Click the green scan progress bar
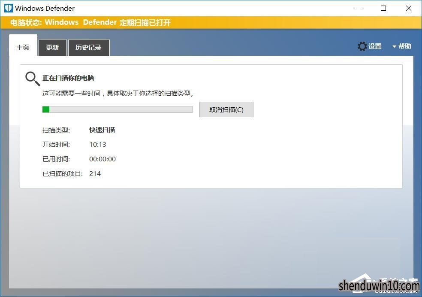This screenshot has width=422, height=297. pyautogui.click(x=118, y=109)
